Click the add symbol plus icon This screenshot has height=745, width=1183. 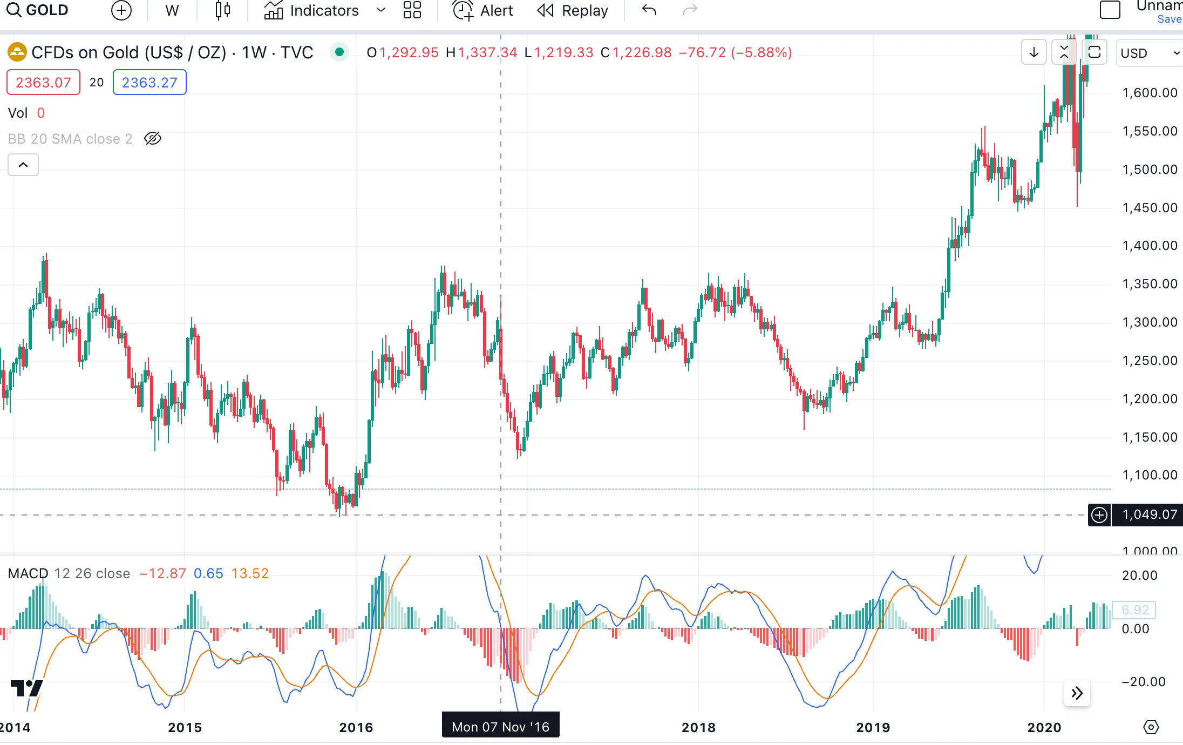[121, 10]
